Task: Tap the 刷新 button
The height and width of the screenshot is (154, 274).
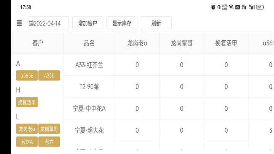Action: [x=156, y=23]
